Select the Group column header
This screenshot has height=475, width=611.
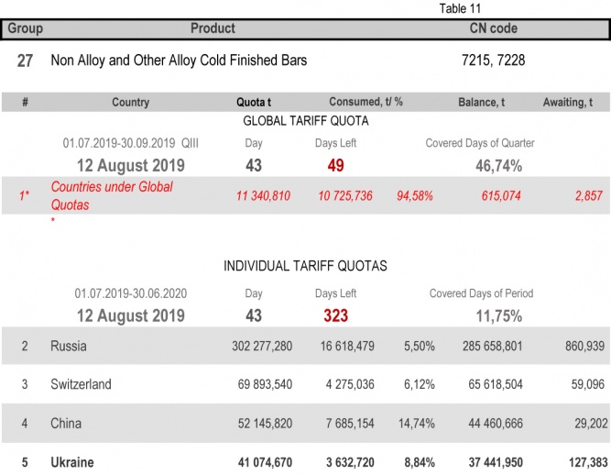click(25, 28)
